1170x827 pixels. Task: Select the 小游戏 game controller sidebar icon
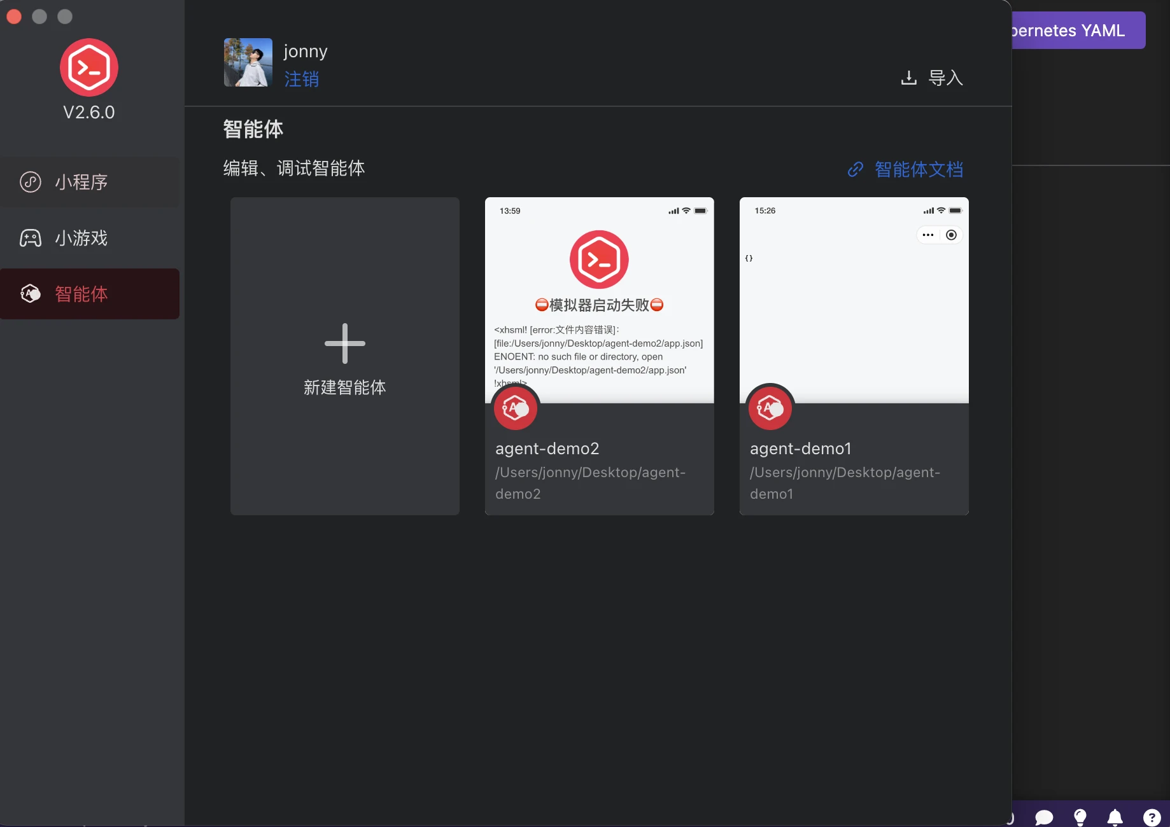30,238
